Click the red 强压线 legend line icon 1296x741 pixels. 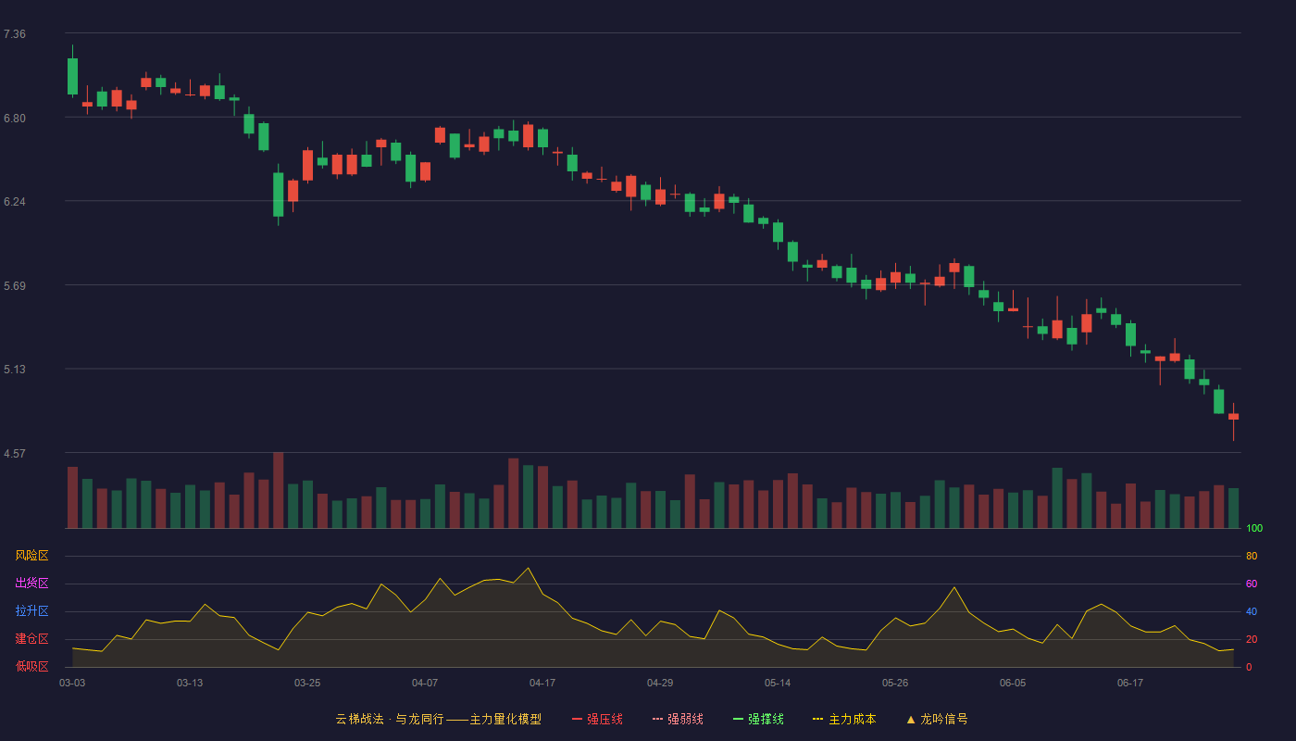tap(578, 719)
